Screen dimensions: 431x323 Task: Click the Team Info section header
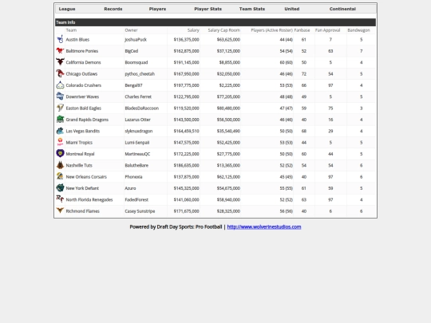(215, 22)
